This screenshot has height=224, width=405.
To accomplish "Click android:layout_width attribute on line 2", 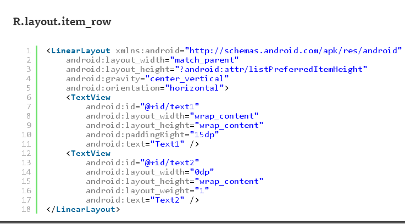I will coord(115,60).
